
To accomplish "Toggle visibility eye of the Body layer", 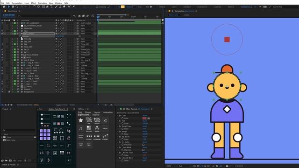I will click(x=2, y=57).
